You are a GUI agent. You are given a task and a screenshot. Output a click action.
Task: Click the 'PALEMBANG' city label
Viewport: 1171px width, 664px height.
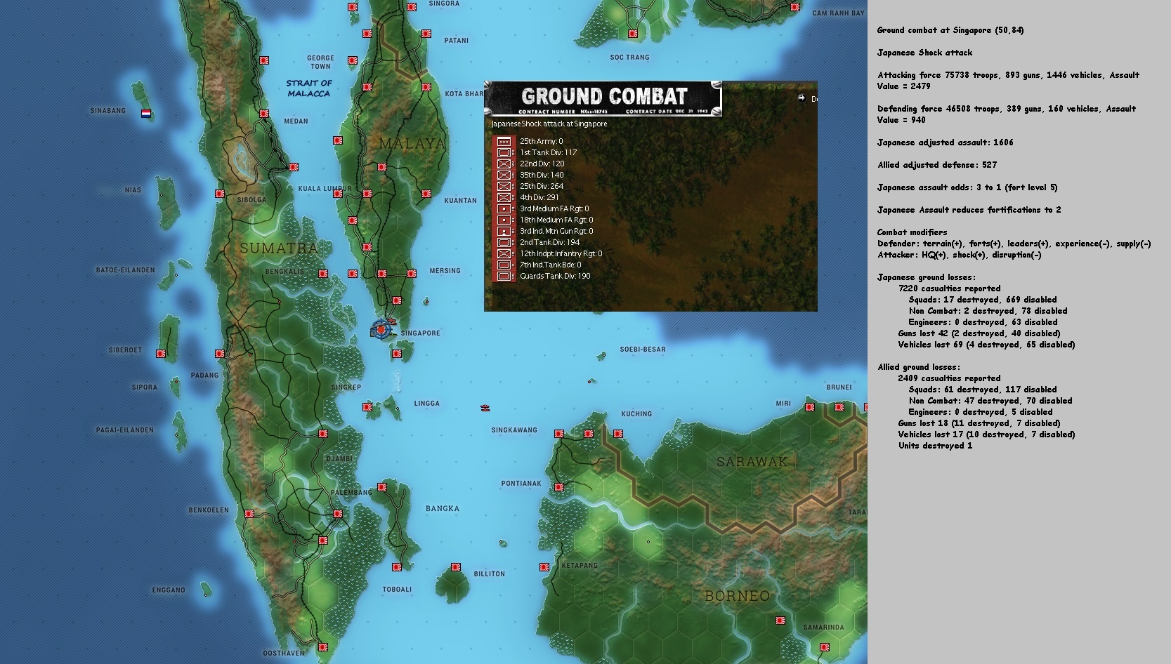351,493
